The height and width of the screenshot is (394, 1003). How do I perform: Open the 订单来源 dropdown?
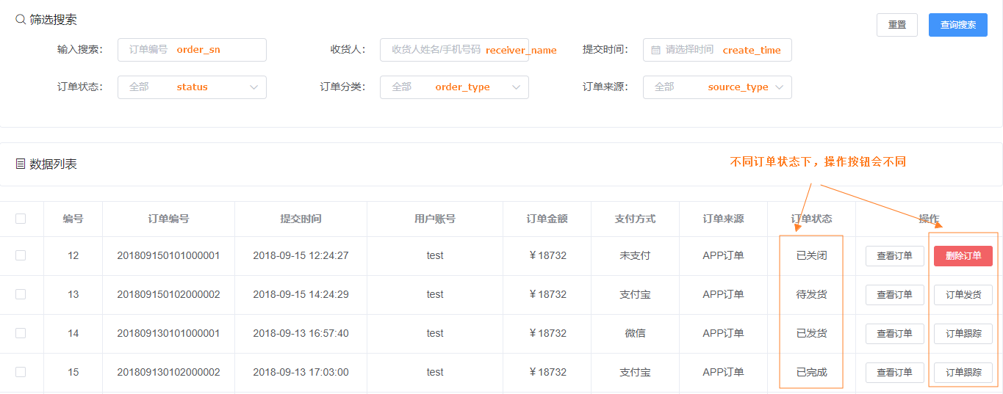717,87
